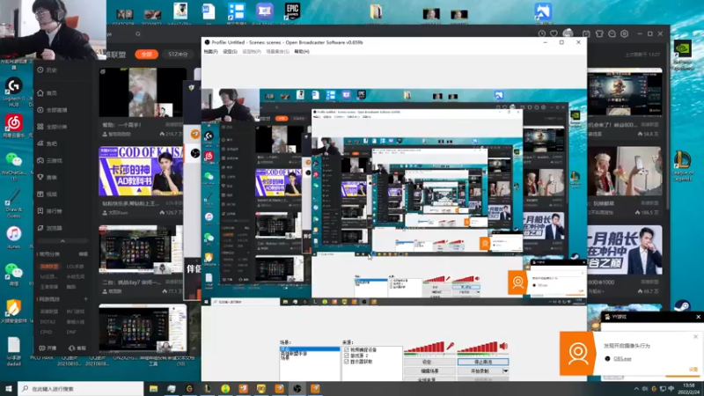Click the OBS edit scene button
Screen dimensions: 704x396
[x=429, y=371]
